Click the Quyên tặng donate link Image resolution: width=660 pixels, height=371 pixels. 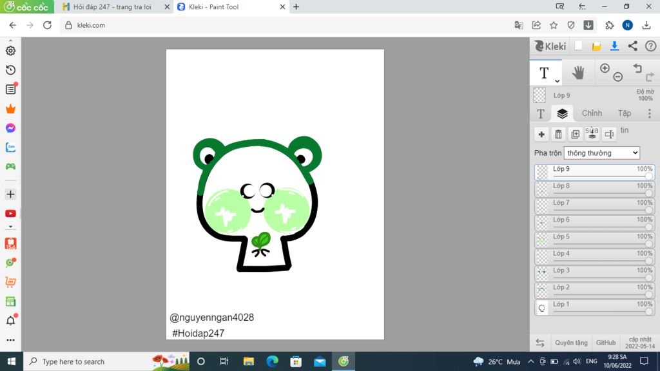click(x=571, y=343)
